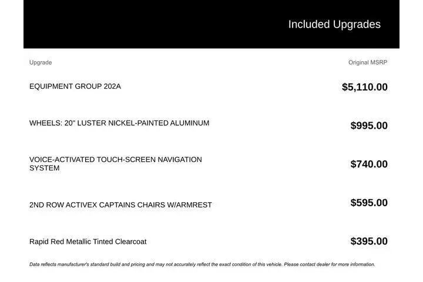Screen dimensions: 423x282
Task: Select Rapid Red Metallic Tinted Clearcoat
Action: coord(88,241)
